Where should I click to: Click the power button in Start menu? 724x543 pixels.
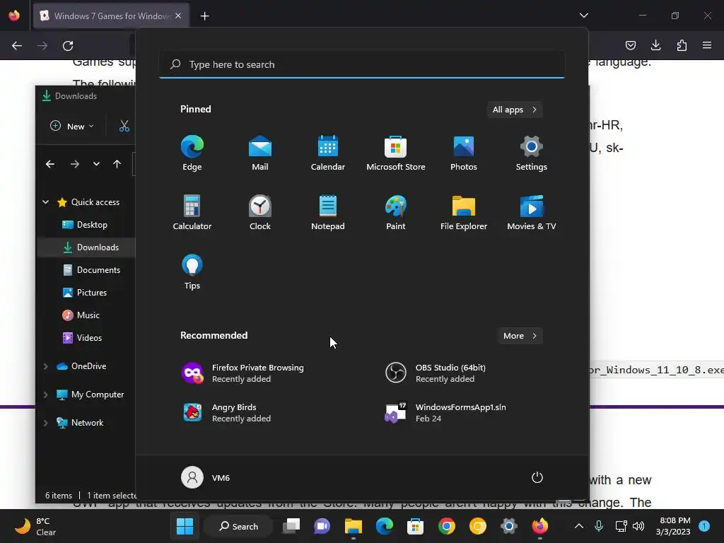(537, 477)
